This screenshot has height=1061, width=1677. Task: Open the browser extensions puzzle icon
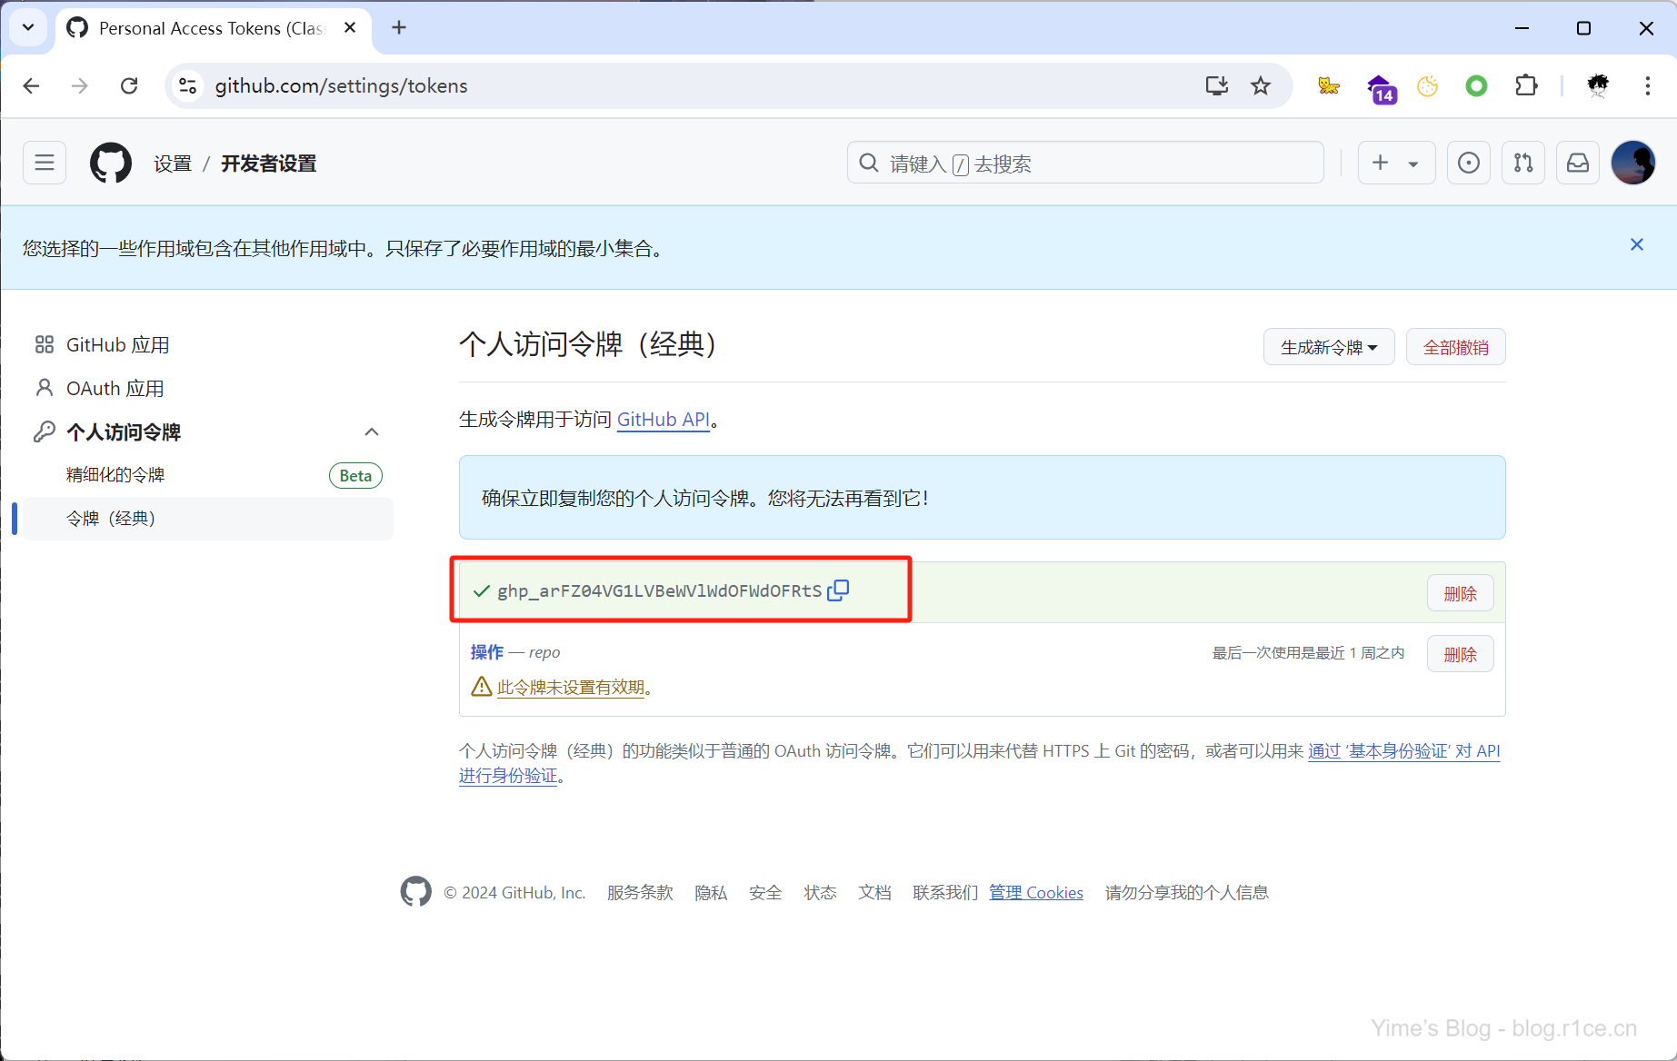point(1526,85)
